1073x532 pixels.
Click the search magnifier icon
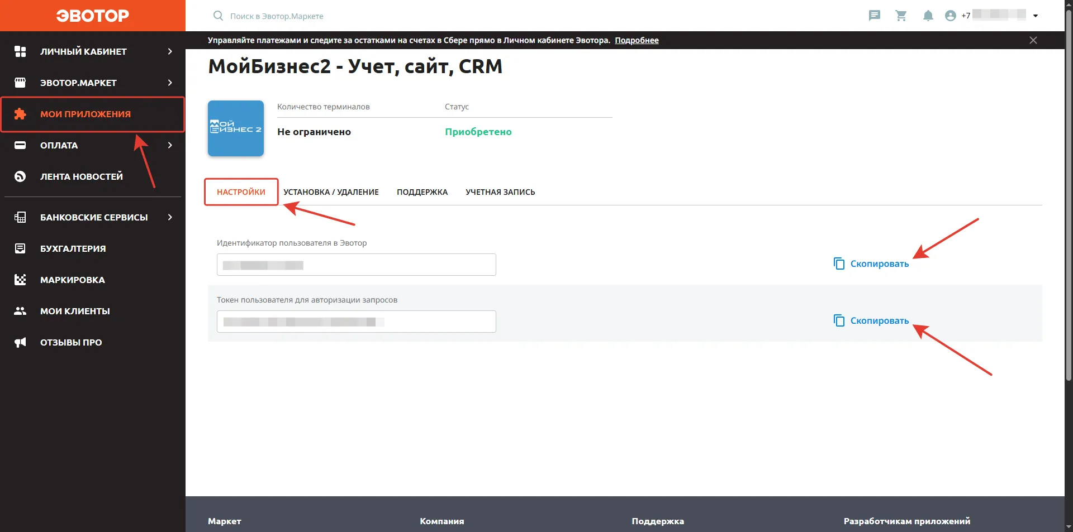click(218, 16)
